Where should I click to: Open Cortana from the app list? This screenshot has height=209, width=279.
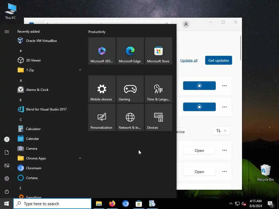click(x=49, y=178)
